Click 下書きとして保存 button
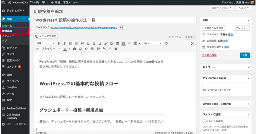The width and height of the screenshot is (256, 134). click(214, 28)
